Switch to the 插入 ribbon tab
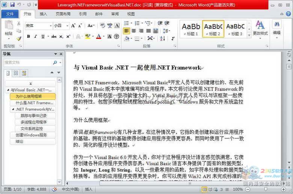The width and height of the screenshot is (293, 194). (x=43, y=14)
